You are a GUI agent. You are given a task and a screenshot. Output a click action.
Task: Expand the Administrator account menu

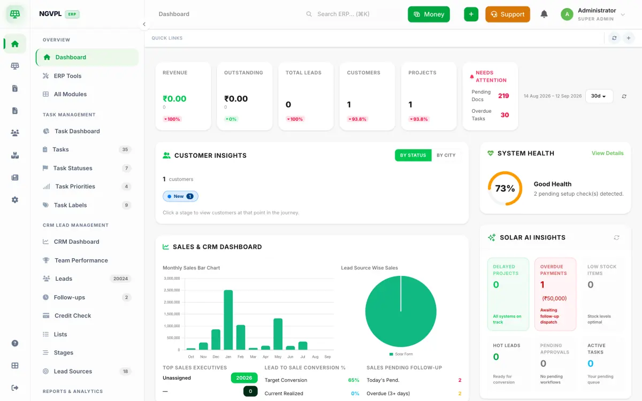(593, 14)
